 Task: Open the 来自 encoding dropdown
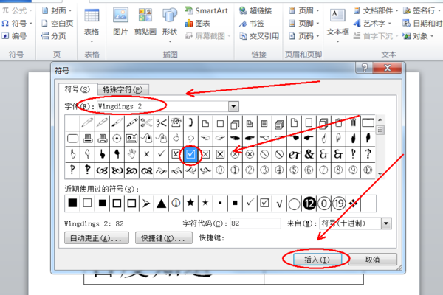coord(386,223)
